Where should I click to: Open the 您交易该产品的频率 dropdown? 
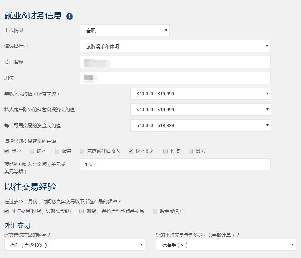[74, 244]
